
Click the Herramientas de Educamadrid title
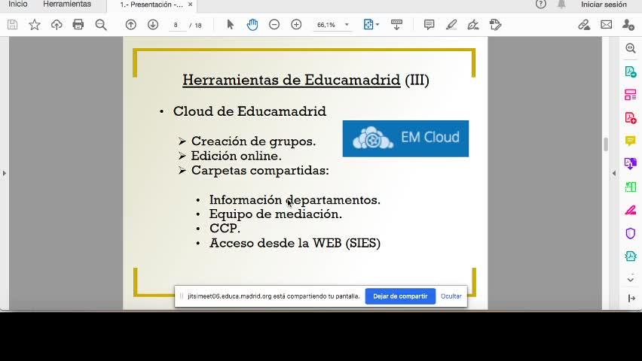tap(305, 80)
